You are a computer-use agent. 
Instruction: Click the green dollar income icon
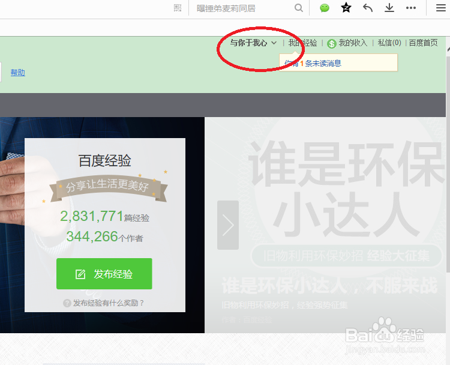tap(332, 44)
